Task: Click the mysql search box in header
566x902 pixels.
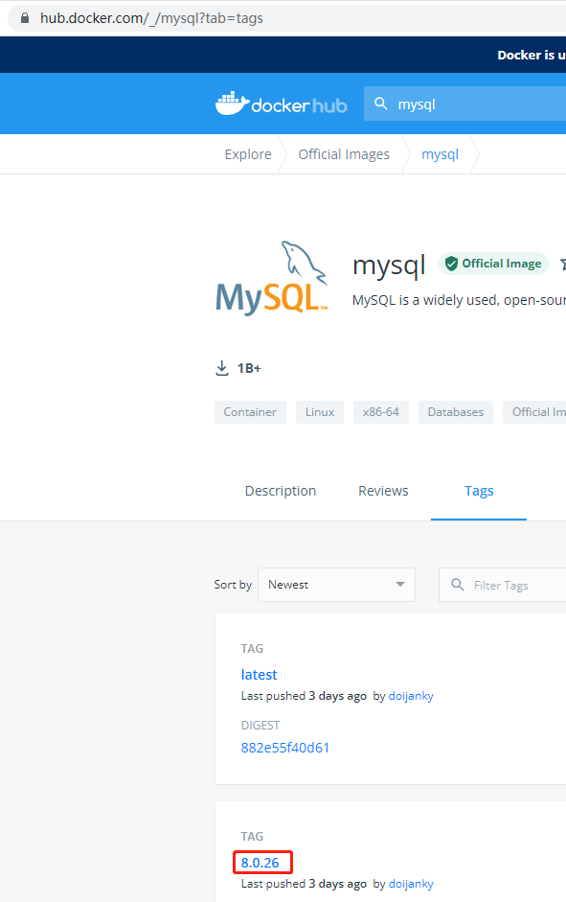Action: pos(464,104)
